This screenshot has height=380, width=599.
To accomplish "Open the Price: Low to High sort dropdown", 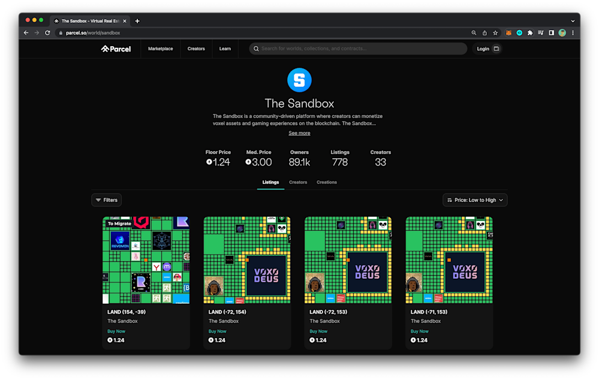I will [x=475, y=200].
